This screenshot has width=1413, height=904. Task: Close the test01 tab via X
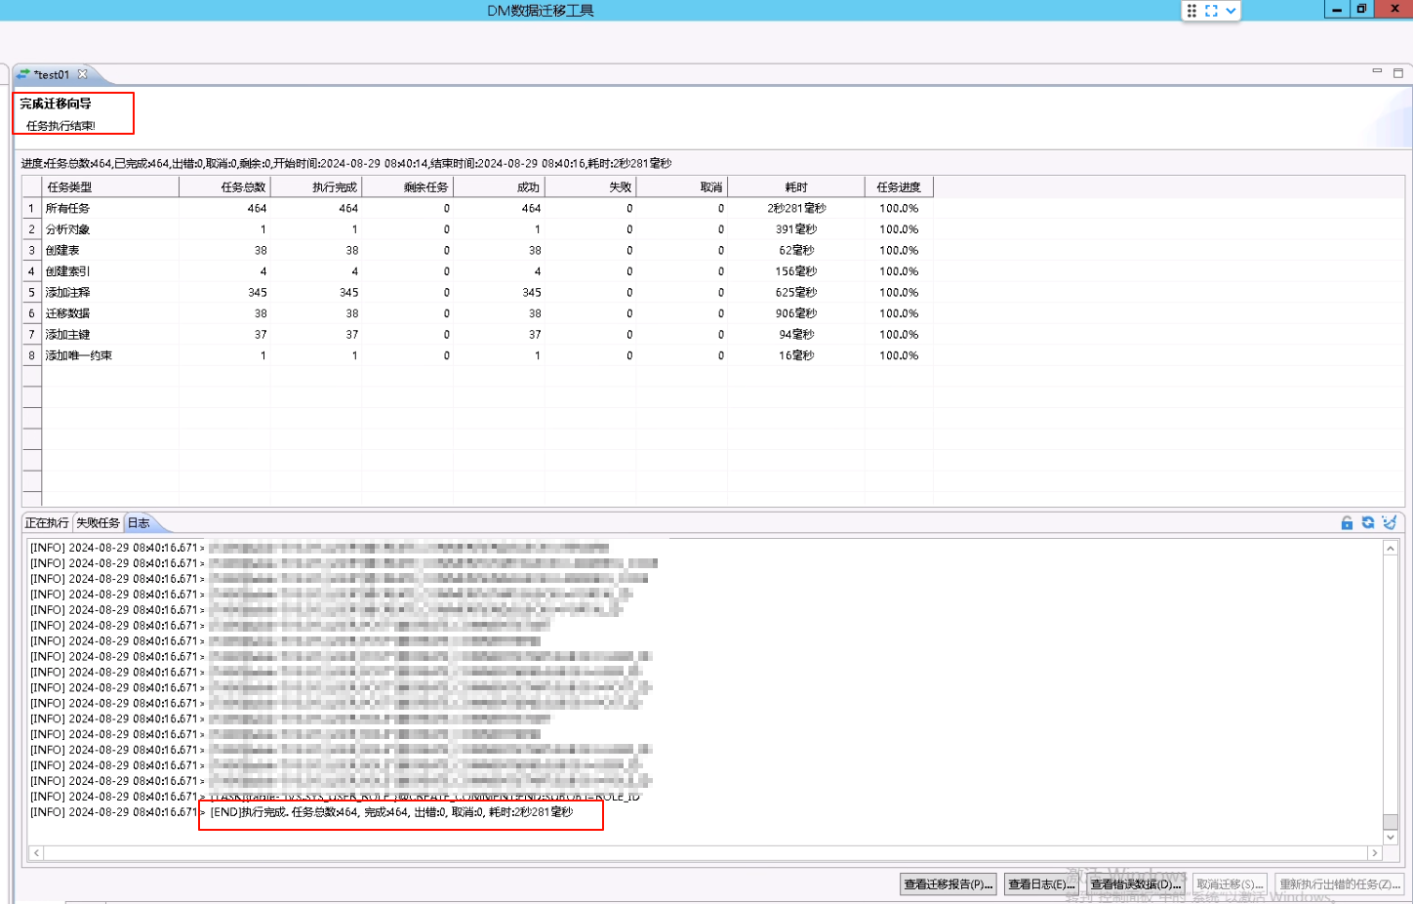[83, 74]
